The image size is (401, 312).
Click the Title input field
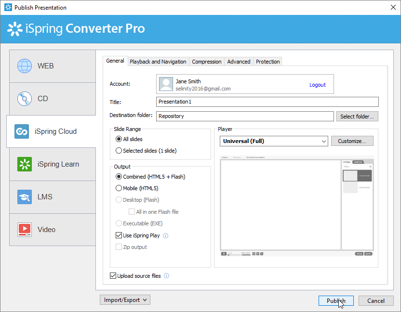[x=267, y=102]
